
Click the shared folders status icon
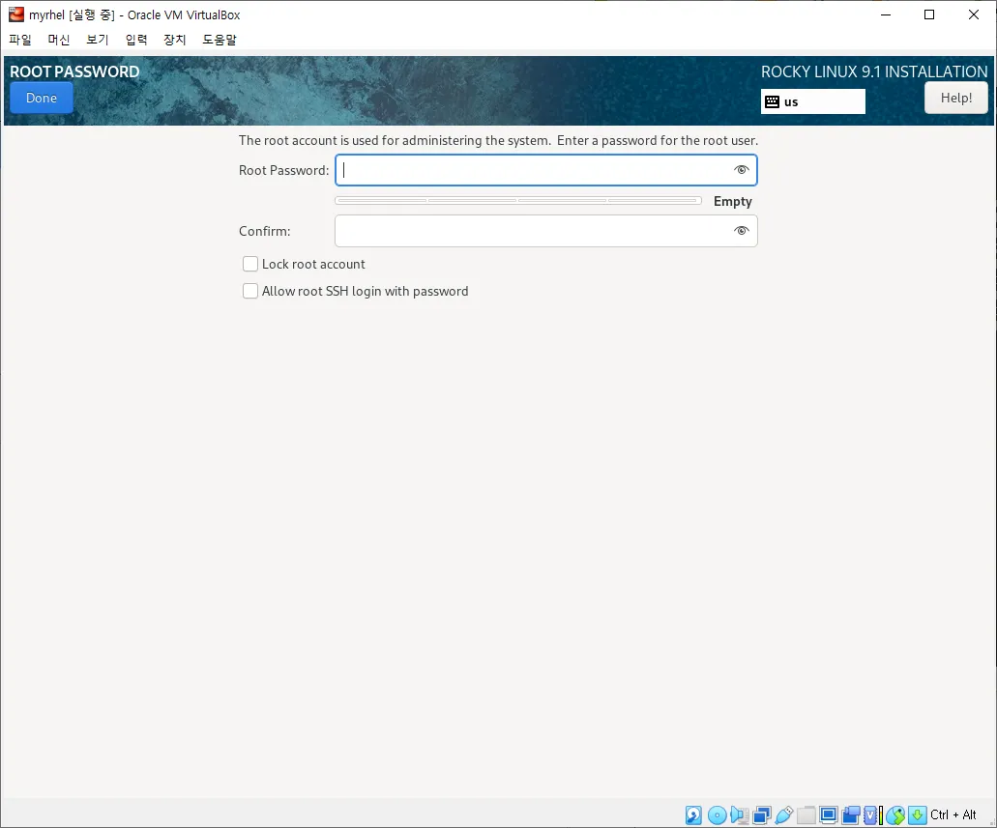pyautogui.click(x=806, y=814)
